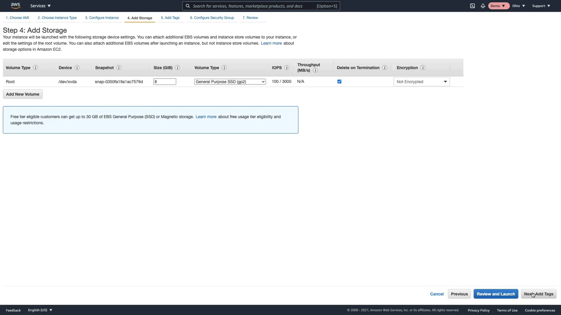Show info icon beside Delete on Termination
This screenshot has width=561, height=315.
pos(384,68)
